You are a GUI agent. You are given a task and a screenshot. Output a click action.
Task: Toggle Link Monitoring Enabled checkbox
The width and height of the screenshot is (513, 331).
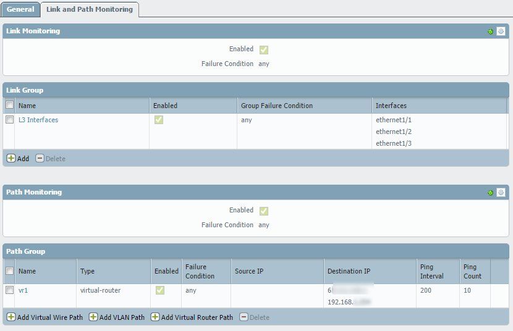[x=264, y=49]
